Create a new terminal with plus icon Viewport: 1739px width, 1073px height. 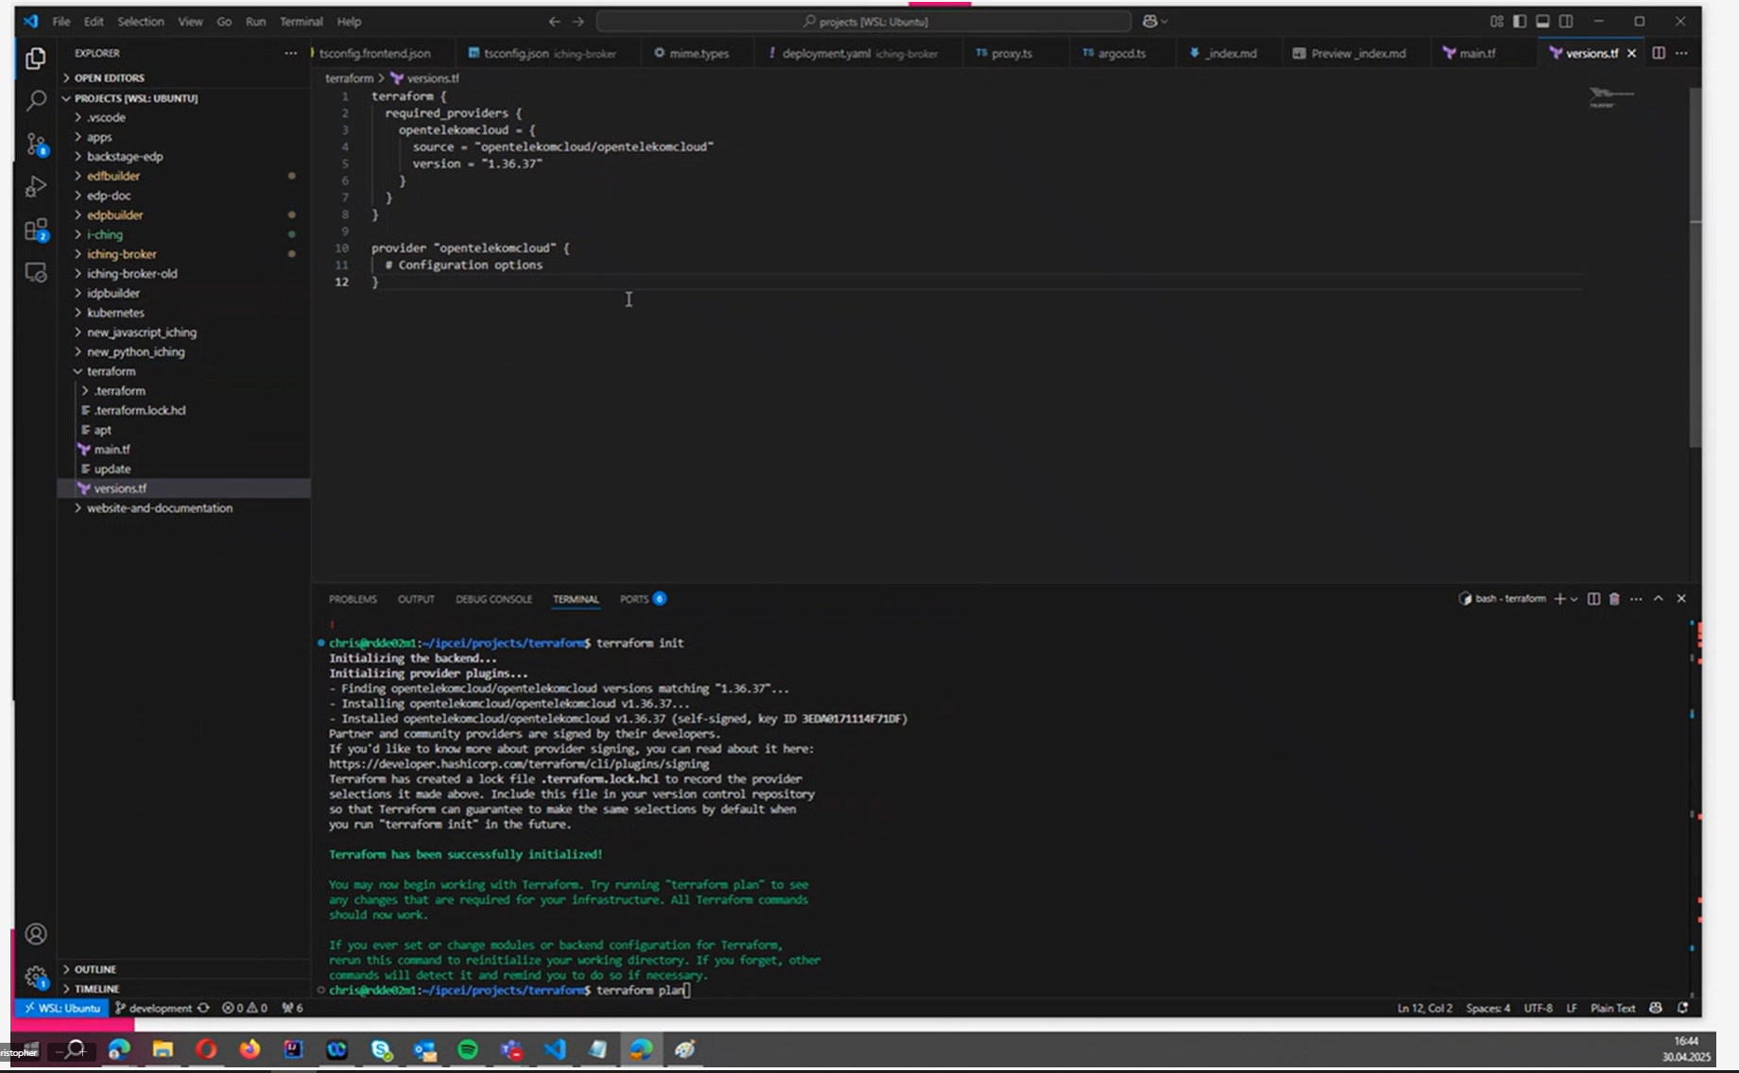point(1559,599)
